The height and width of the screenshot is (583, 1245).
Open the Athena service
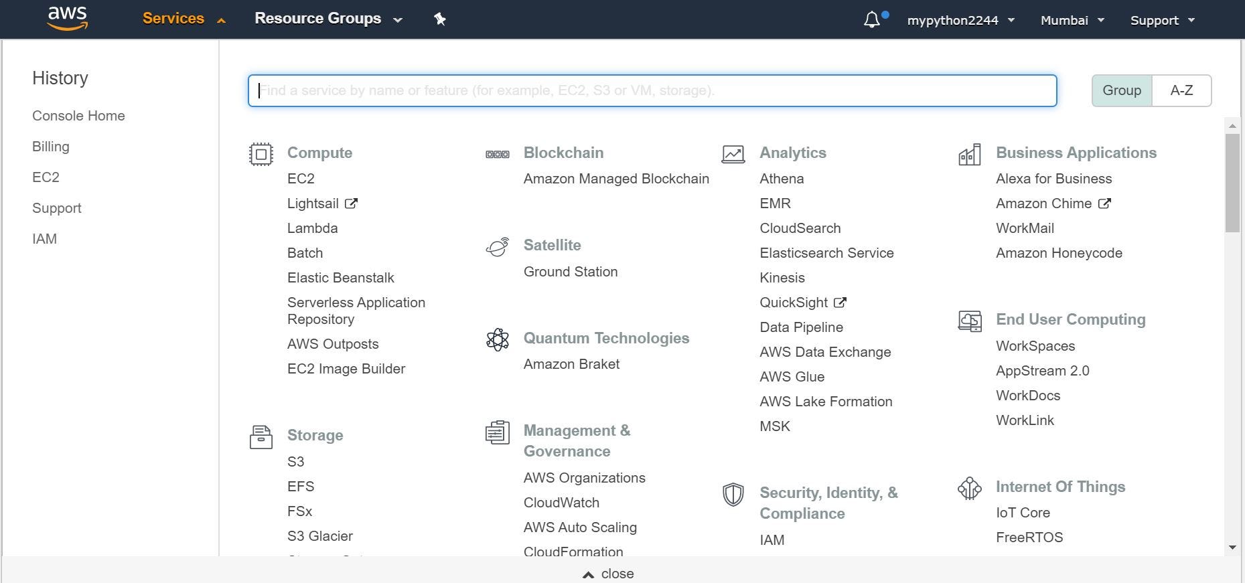(x=782, y=179)
